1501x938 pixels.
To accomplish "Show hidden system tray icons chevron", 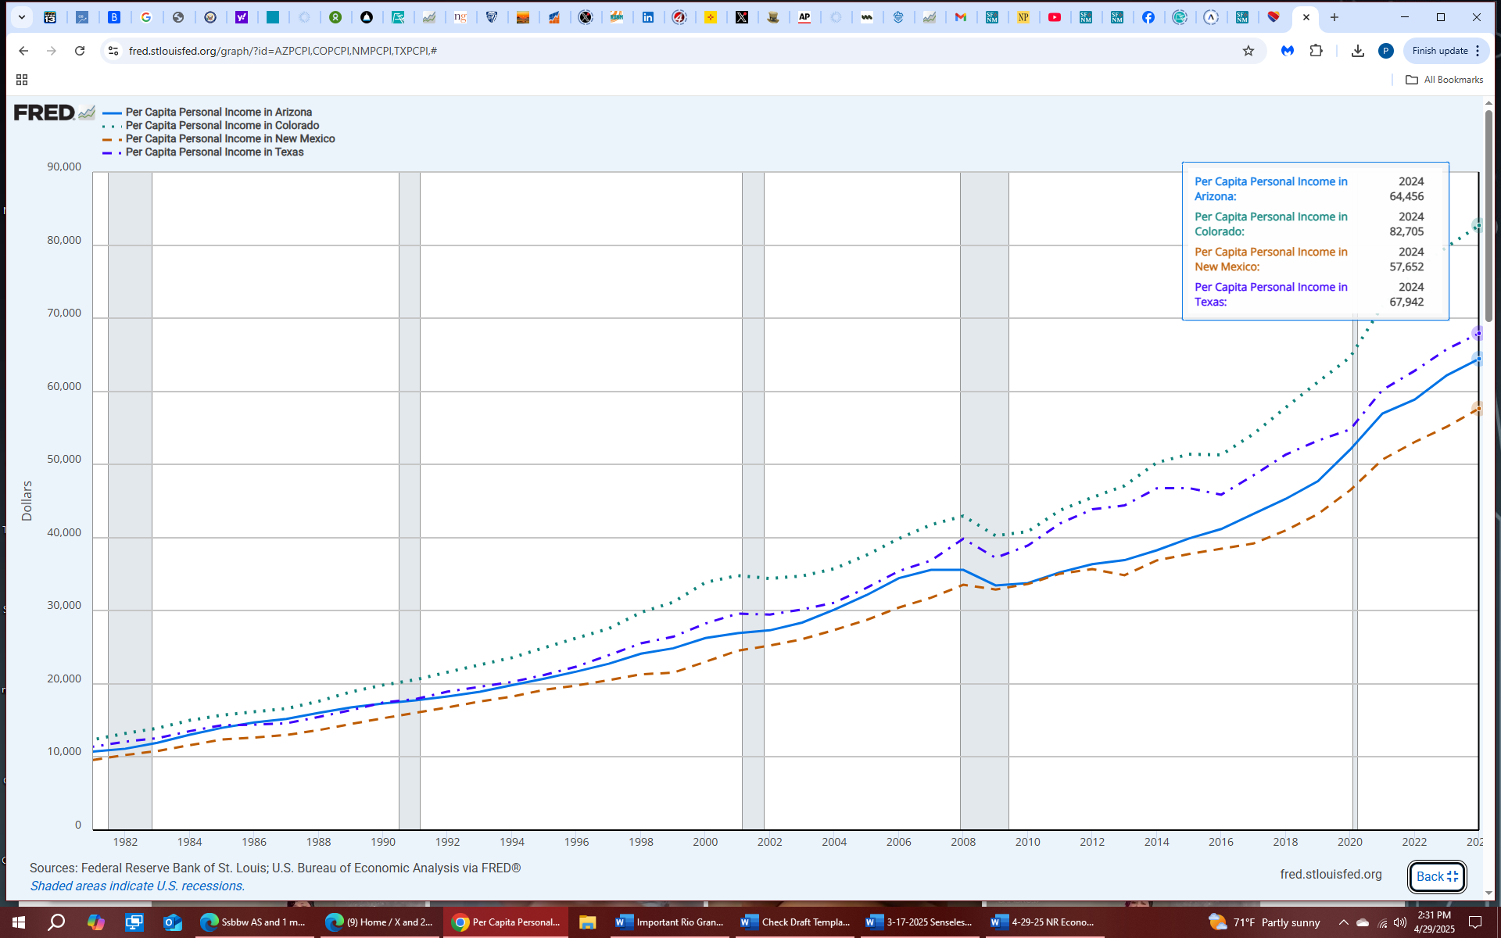I will [1343, 922].
